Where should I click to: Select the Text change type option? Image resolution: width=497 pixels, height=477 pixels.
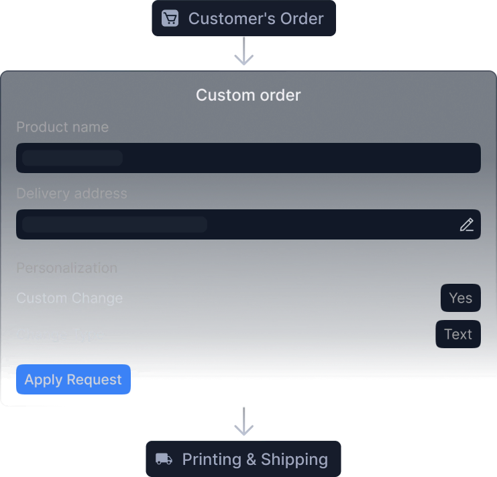point(458,334)
